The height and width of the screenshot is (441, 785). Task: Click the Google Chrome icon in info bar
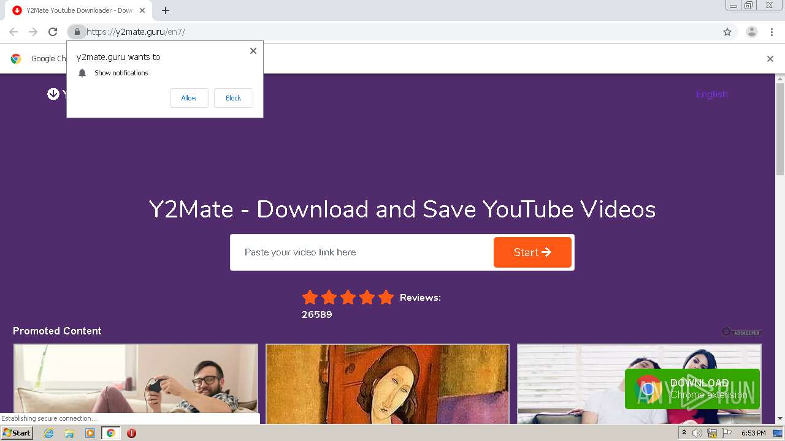tap(16, 59)
